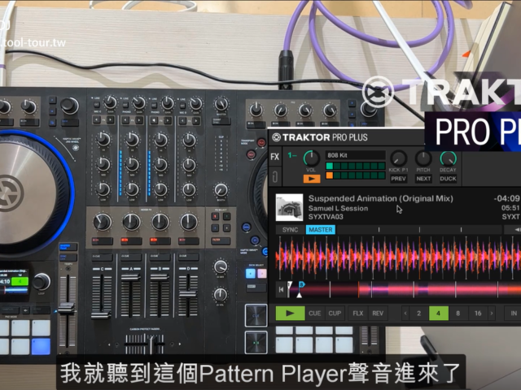Click the VOL knob of Pattern Player
Screen dimensions: 521x390
click(311, 159)
